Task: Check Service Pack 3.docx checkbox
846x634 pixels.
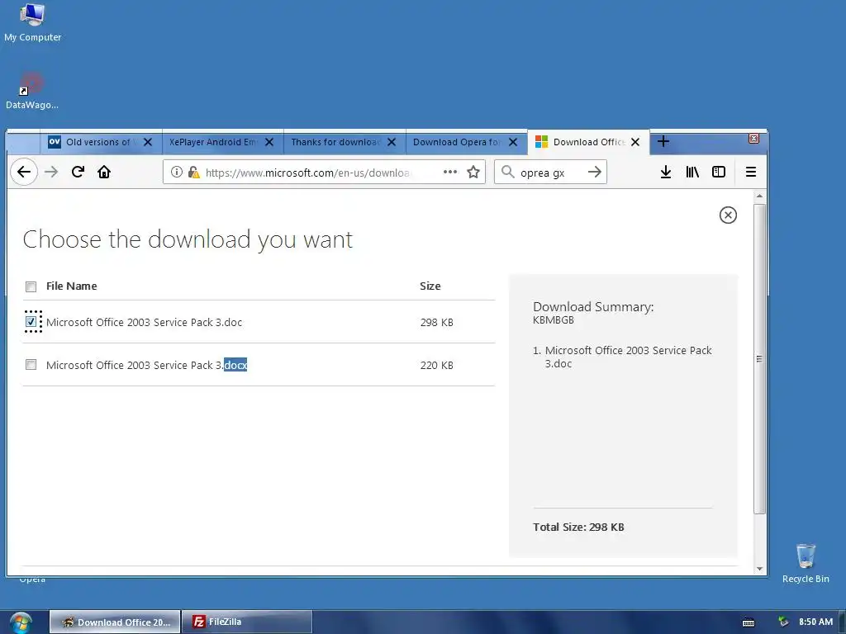Action: coord(31,365)
